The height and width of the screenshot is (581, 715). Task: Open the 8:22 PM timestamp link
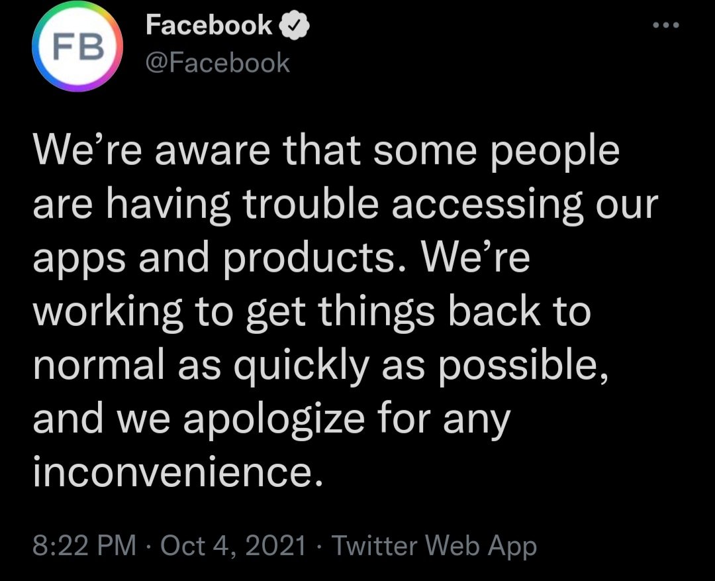[85, 545]
